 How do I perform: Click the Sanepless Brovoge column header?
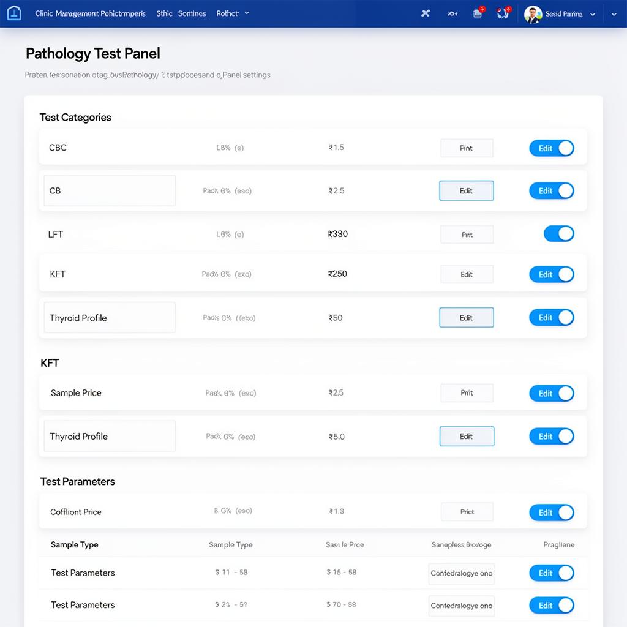[x=461, y=544]
